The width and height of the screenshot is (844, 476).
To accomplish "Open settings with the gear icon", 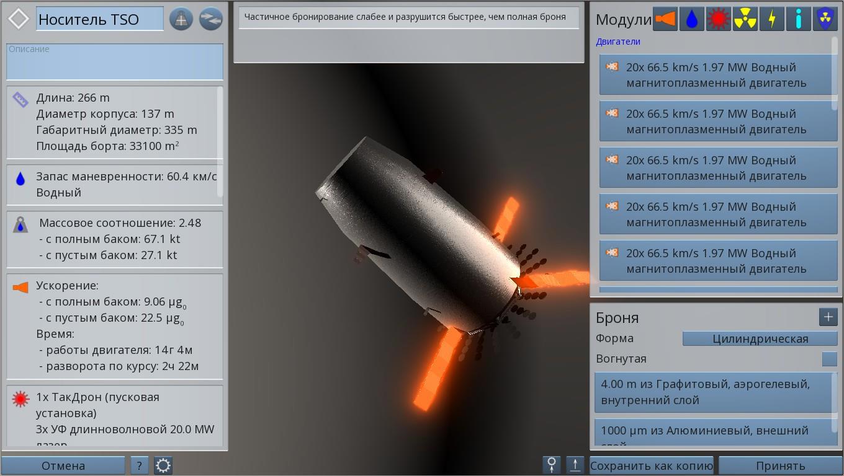I will pyautogui.click(x=163, y=465).
